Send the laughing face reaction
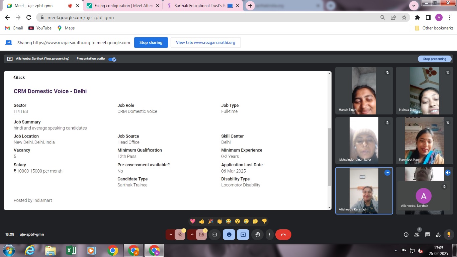The height and width of the screenshot is (257, 457). point(229,221)
